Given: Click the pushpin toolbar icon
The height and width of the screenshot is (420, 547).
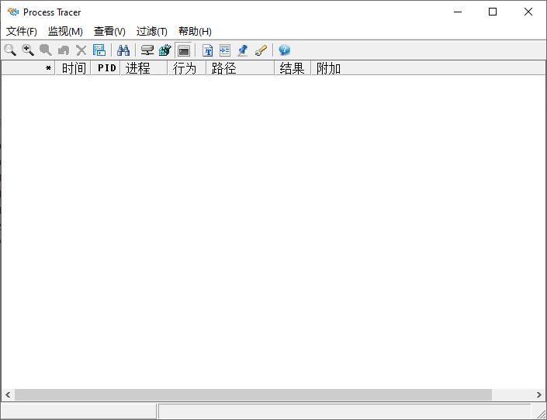Looking at the screenshot, I should [243, 50].
